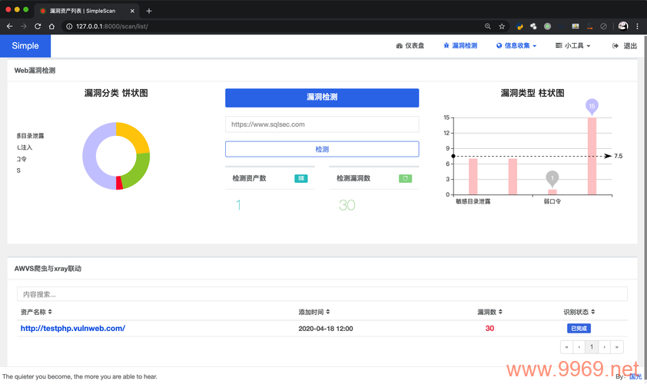Click the red segment of the donut chart

tap(119, 183)
